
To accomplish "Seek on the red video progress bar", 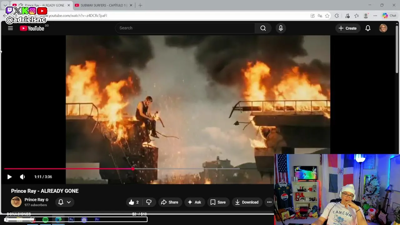I will pos(69,169).
